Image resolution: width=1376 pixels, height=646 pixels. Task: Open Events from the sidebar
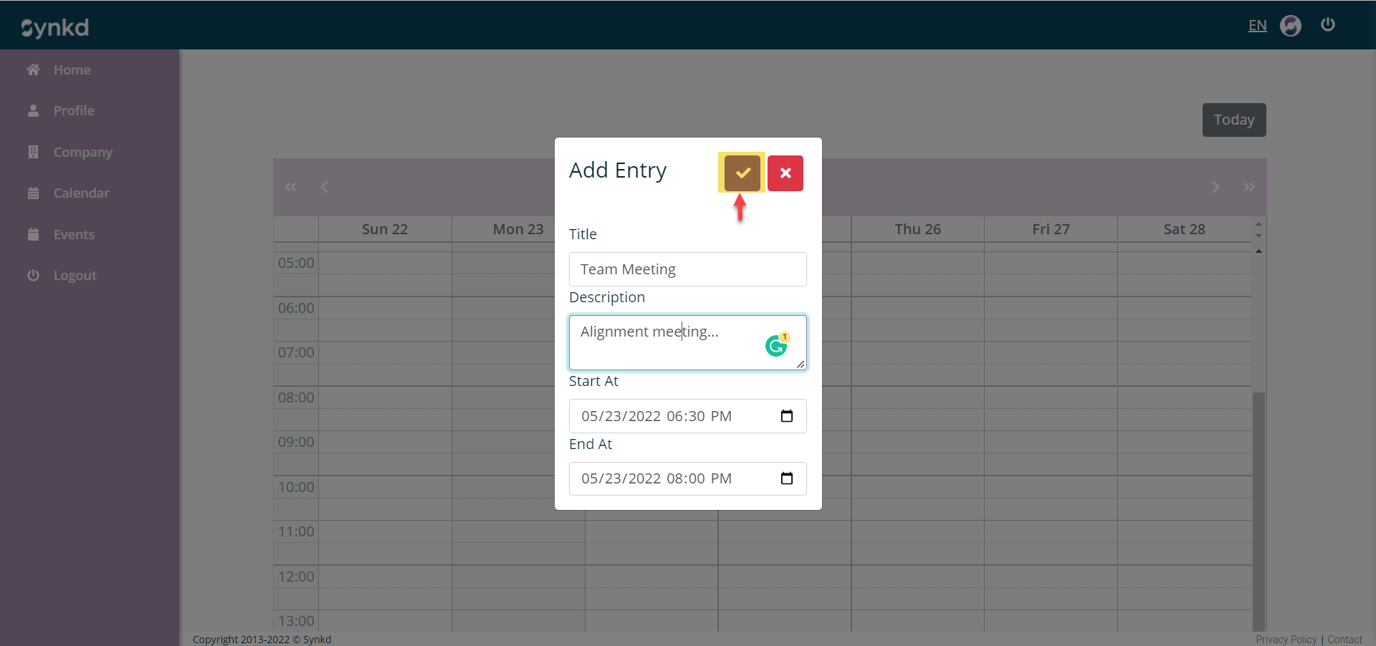tap(74, 235)
